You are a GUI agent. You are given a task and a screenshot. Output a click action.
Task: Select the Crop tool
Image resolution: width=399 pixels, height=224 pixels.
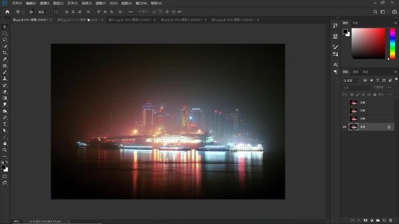pos(4,53)
